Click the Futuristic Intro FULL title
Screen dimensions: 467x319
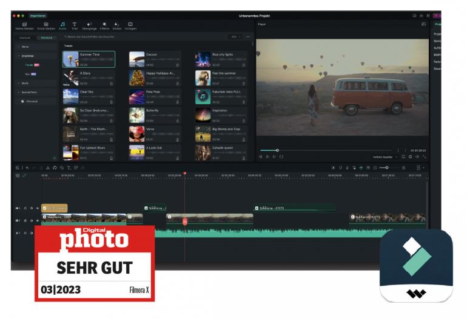coord(227,92)
